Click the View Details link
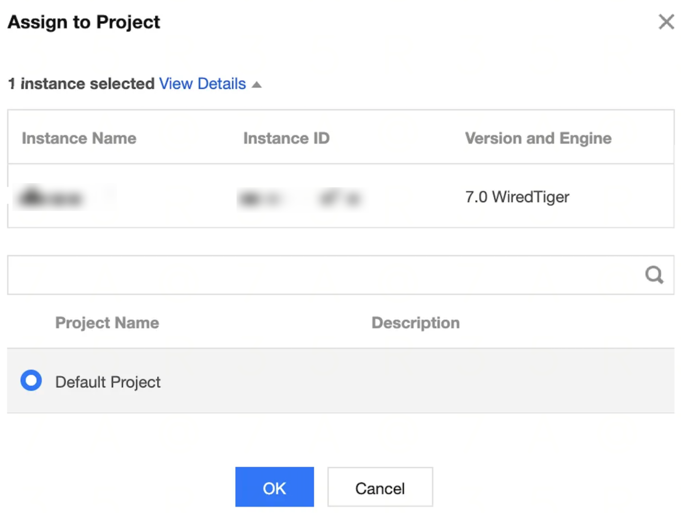Screen dimensions: 681x513 202,84
